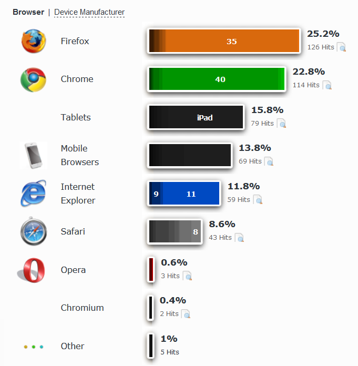Click the Safari version 8 bar segment

tap(196, 231)
